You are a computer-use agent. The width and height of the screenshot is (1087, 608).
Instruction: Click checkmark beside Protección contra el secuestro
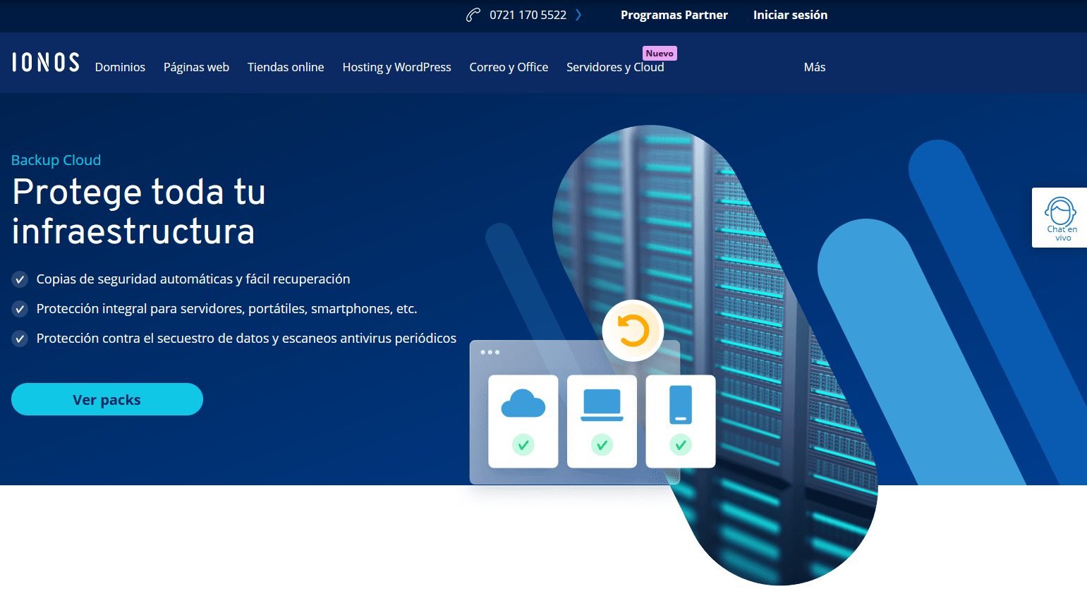(20, 339)
